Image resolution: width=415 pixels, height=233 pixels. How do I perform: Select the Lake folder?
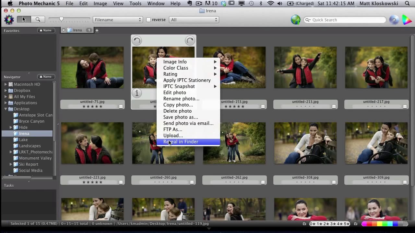(23, 140)
